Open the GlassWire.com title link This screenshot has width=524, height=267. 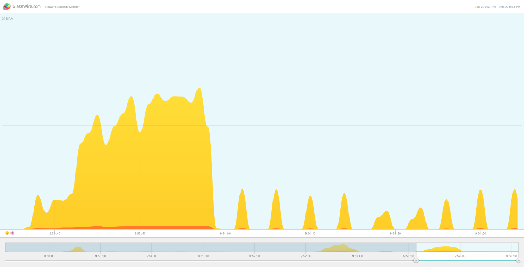point(27,6)
